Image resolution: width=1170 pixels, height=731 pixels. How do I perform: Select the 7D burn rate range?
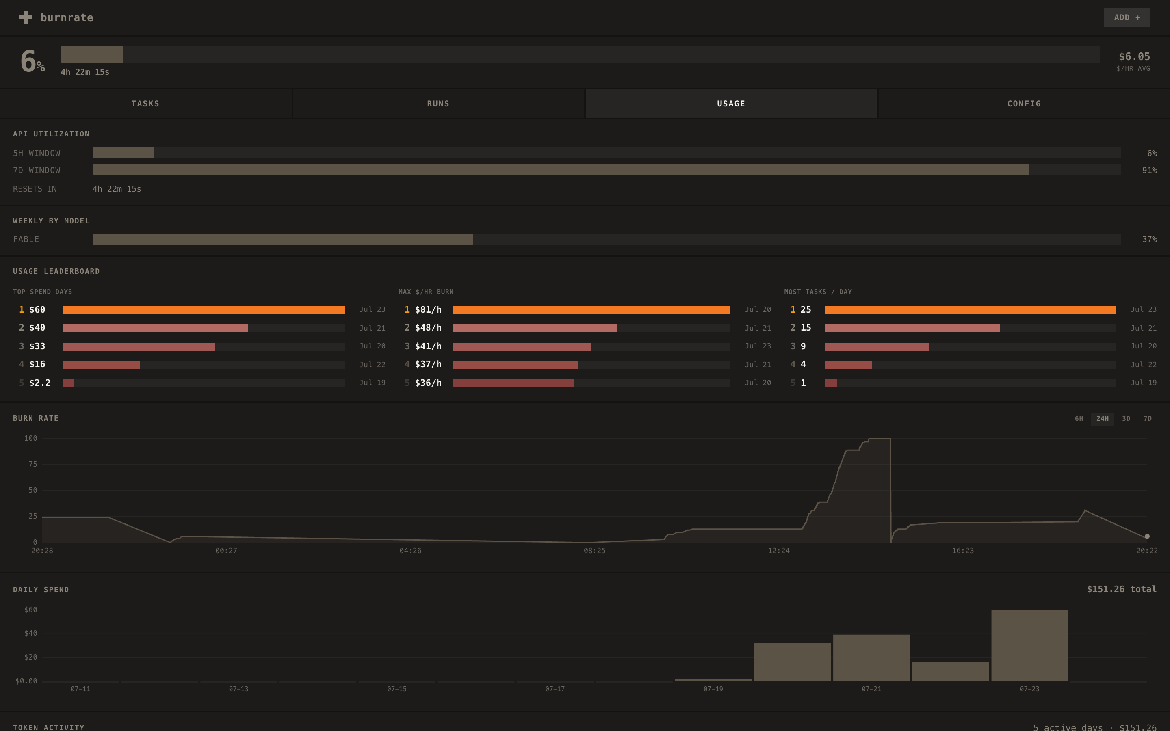tap(1148, 419)
